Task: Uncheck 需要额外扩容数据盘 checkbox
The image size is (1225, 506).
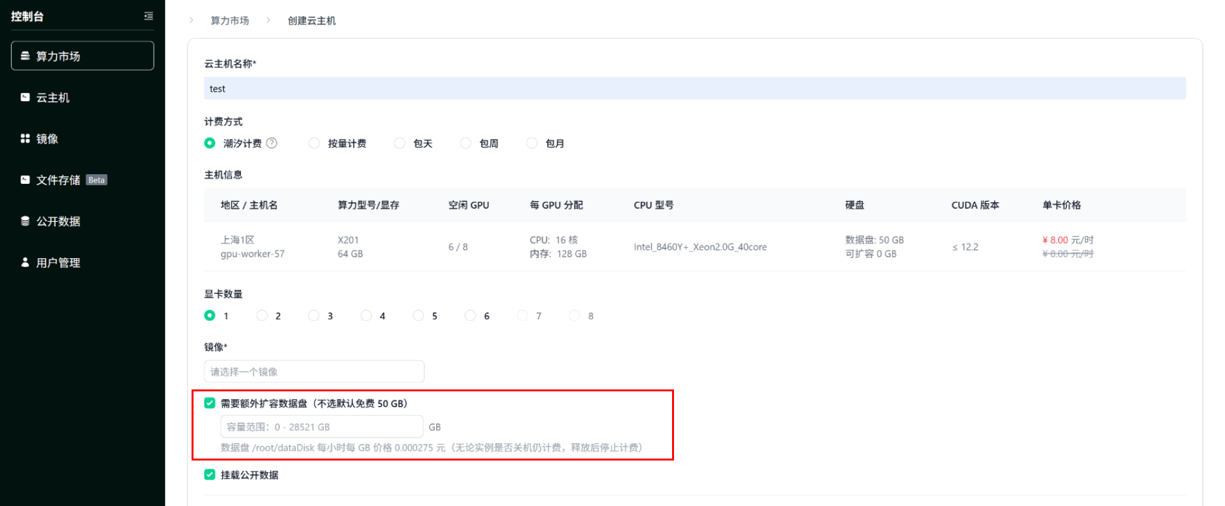Action: point(210,403)
